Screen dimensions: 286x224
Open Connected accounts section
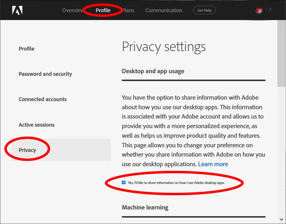click(x=43, y=99)
